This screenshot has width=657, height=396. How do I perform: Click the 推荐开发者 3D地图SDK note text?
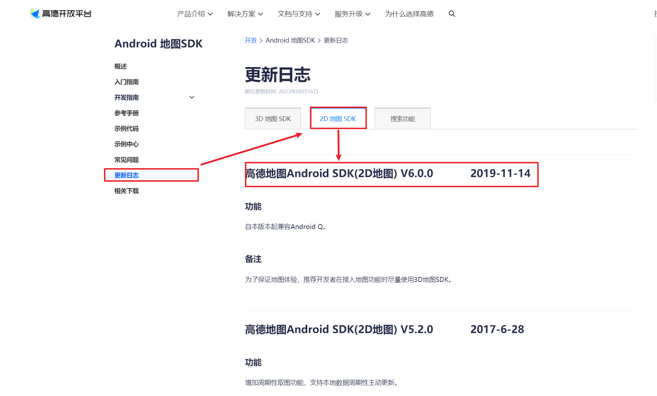[348, 279]
